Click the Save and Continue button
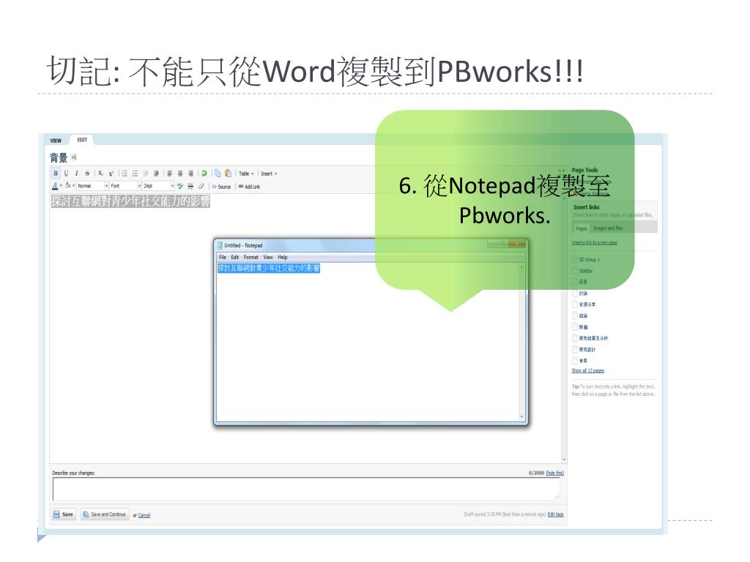This screenshot has height=562, width=750. click(x=105, y=514)
